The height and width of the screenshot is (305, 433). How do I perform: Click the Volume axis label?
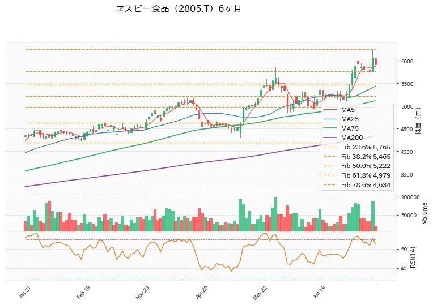(x=424, y=213)
